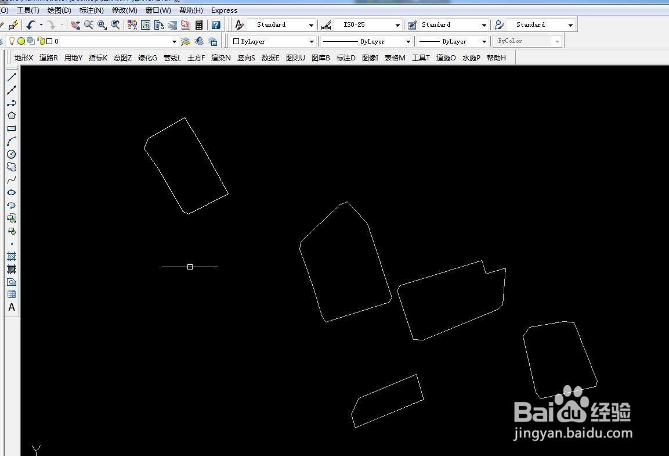Open the ISO-25 dimension style dropdown
The width and height of the screenshot is (669, 456).
pyautogui.click(x=397, y=25)
